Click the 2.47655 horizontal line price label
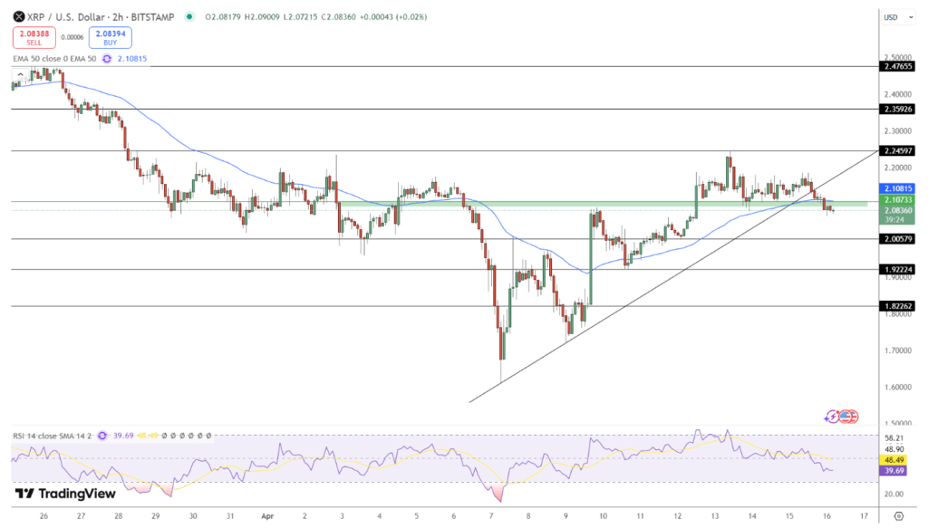The height and width of the screenshot is (528, 928). coord(898,67)
